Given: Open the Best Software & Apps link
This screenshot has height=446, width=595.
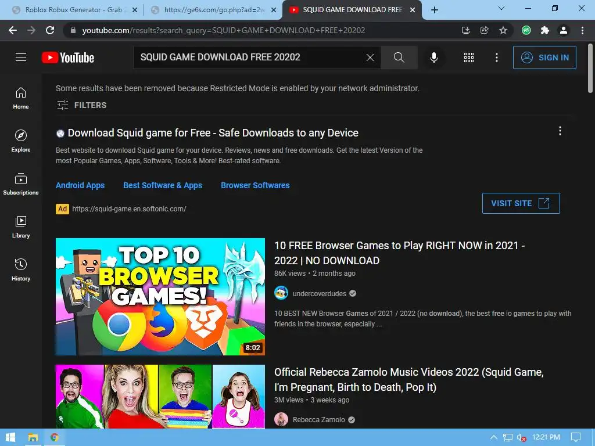Looking at the screenshot, I should pyautogui.click(x=163, y=185).
